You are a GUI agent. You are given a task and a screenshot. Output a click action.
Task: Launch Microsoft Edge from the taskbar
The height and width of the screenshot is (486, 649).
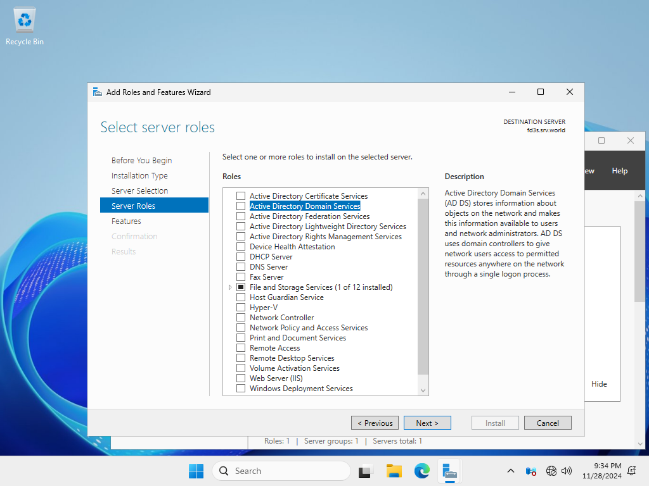(x=421, y=471)
